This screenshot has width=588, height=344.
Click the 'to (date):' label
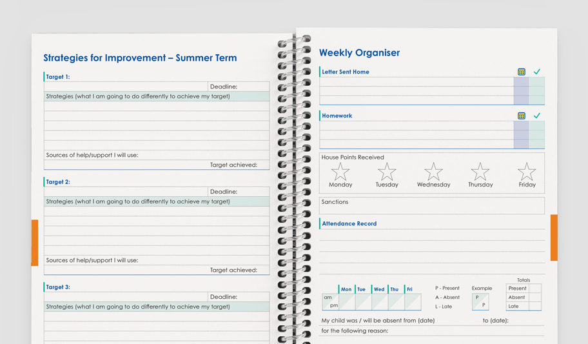click(x=495, y=321)
